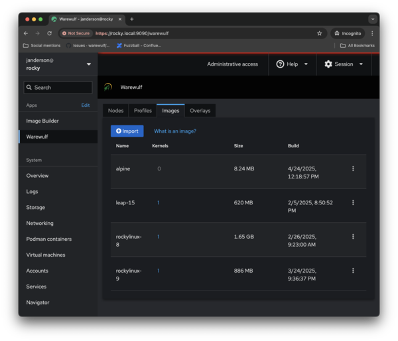Click the rockylinux-9 image name
Screen dimensions: 398x341
click(x=129, y=275)
